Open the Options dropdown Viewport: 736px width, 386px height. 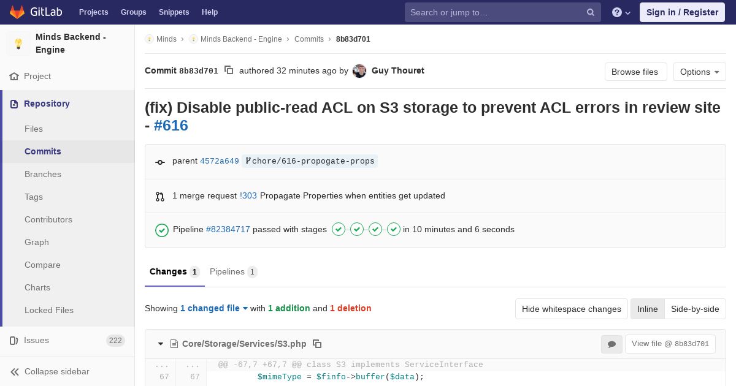[x=699, y=72]
